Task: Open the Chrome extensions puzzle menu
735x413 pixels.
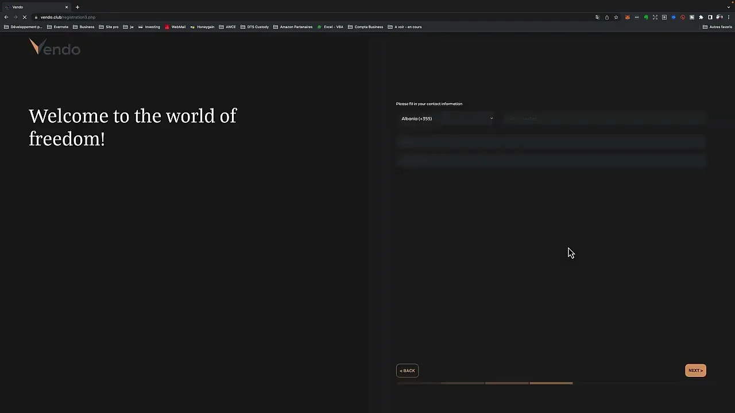Action: click(701, 17)
